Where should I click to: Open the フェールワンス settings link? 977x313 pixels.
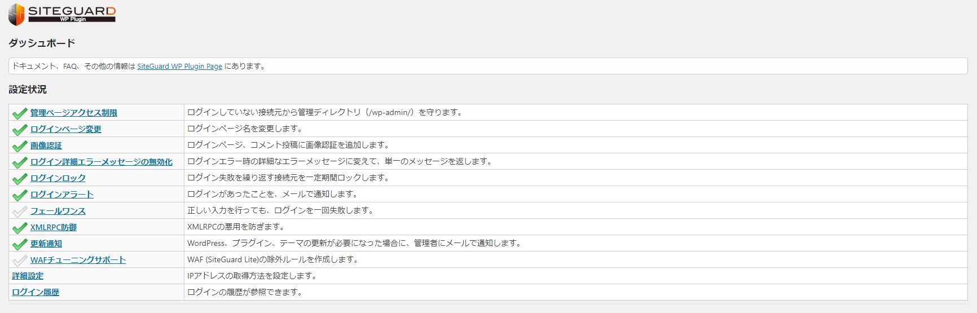(x=58, y=211)
